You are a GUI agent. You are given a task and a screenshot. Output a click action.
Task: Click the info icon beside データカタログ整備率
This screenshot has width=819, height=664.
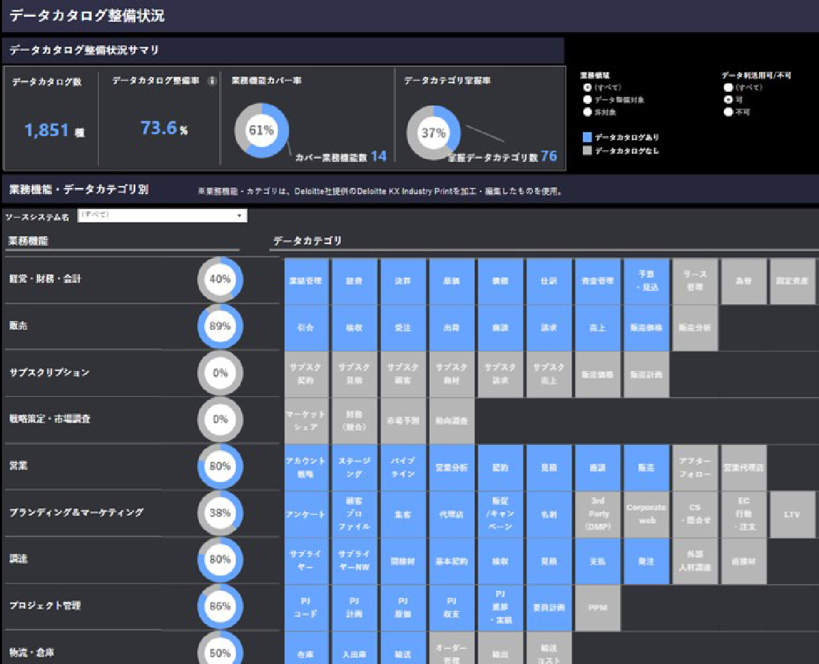pyautogui.click(x=212, y=81)
